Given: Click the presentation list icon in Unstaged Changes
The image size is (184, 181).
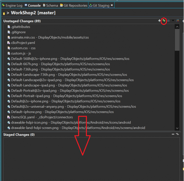Looking at the screenshot, I should pos(169,21).
